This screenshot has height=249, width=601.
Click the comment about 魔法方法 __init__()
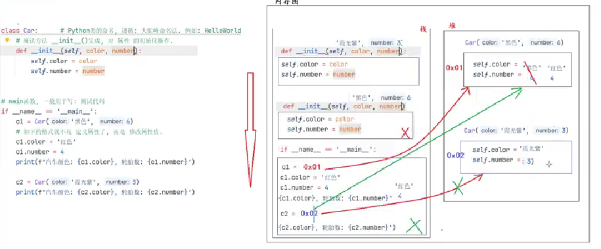(95, 40)
